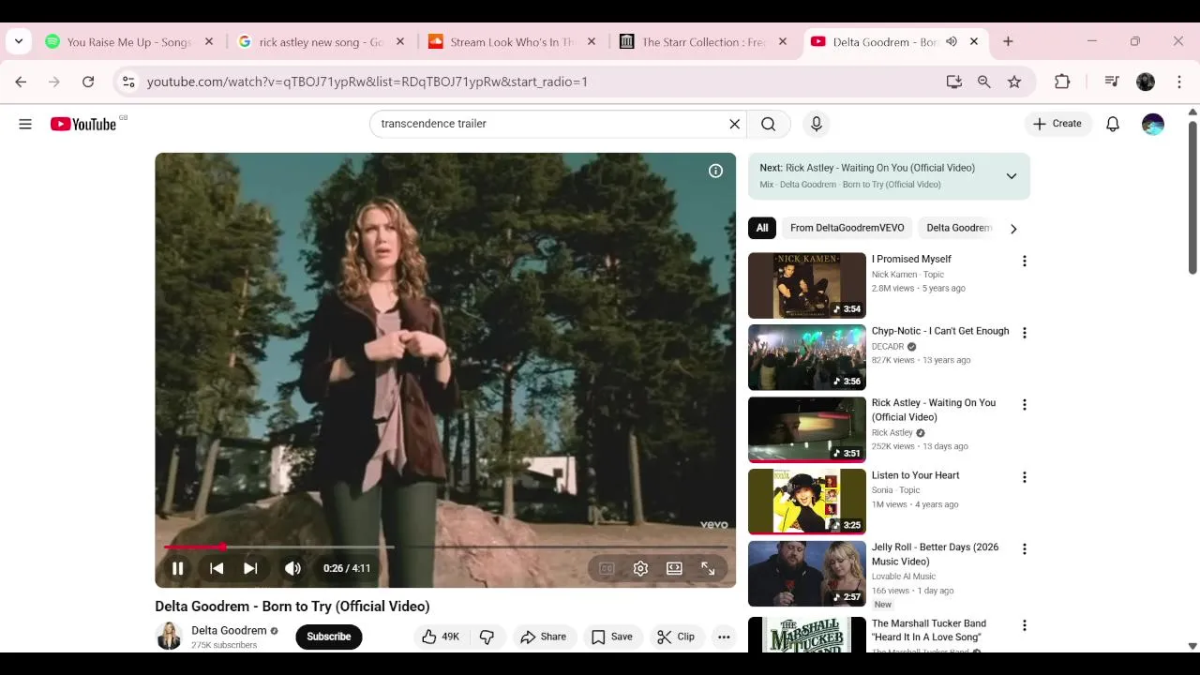
Task: Open options for Listen to Your Heart
Action: pyautogui.click(x=1024, y=477)
